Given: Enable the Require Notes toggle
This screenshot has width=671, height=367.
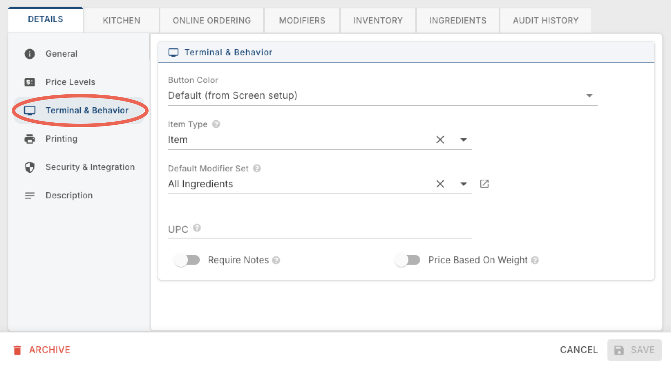Looking at the screenshot, I should click(187, 260).
